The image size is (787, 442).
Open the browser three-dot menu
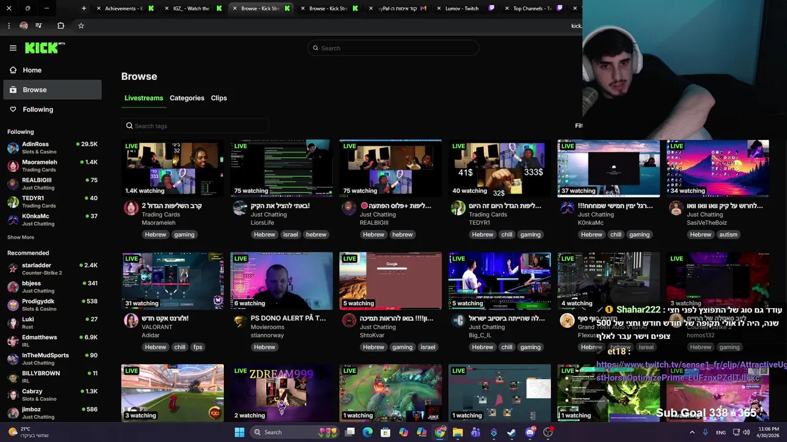coord(9,26)
